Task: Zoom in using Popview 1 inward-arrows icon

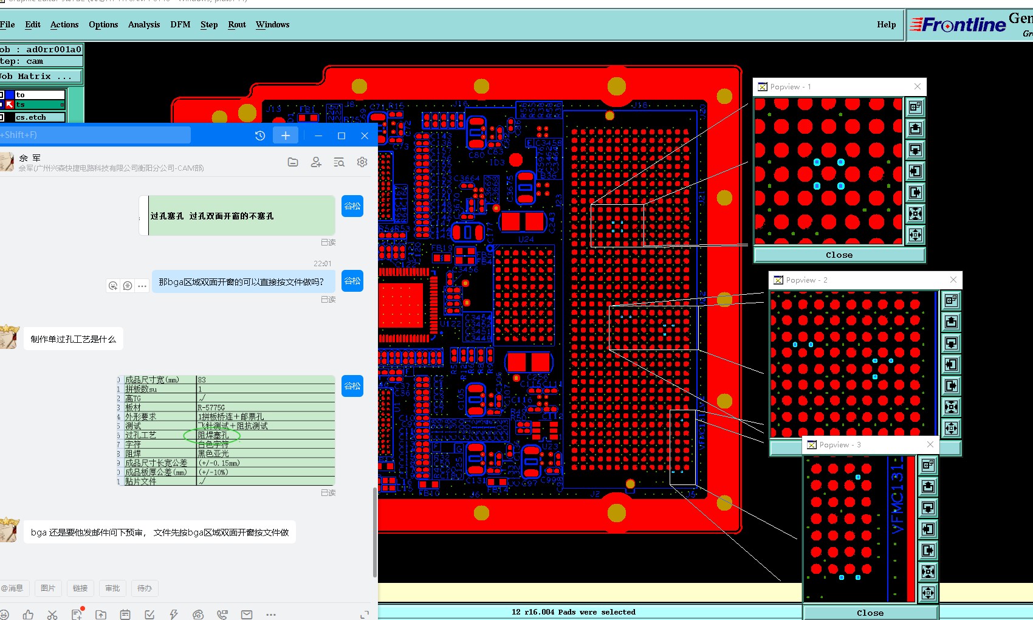Action: point(915,214)
